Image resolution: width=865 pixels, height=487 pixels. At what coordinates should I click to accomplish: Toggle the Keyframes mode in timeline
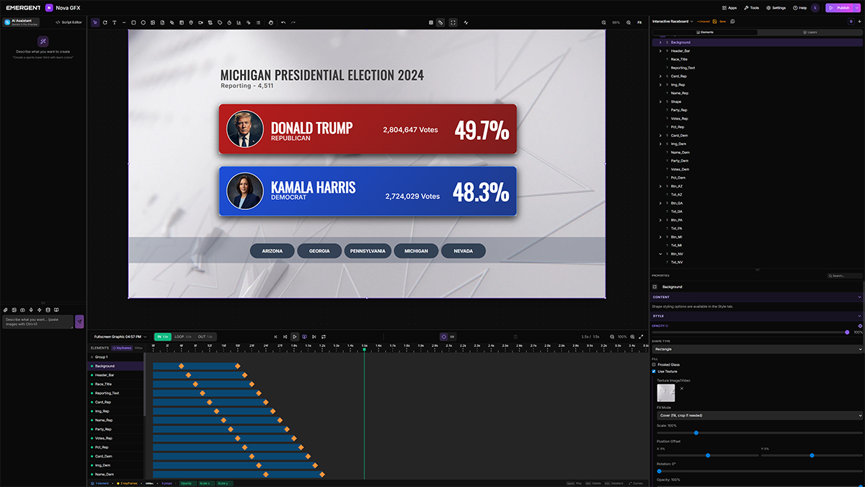tap(122, 348)
